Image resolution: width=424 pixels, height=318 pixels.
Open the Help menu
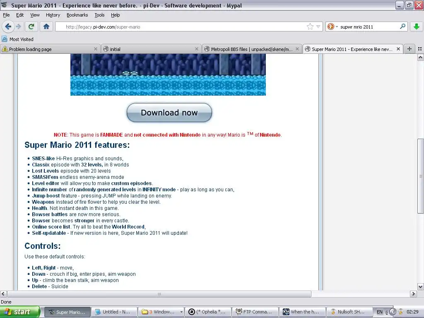[116, 15]
